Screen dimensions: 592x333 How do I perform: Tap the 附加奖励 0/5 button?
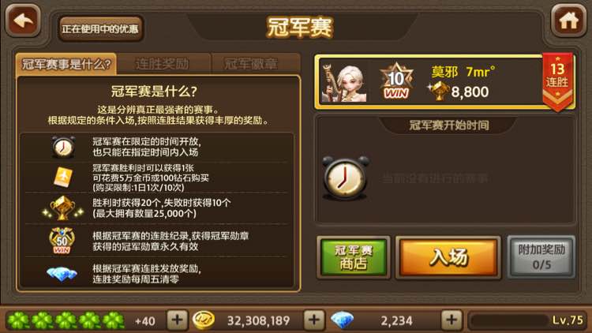click(541, 257)
